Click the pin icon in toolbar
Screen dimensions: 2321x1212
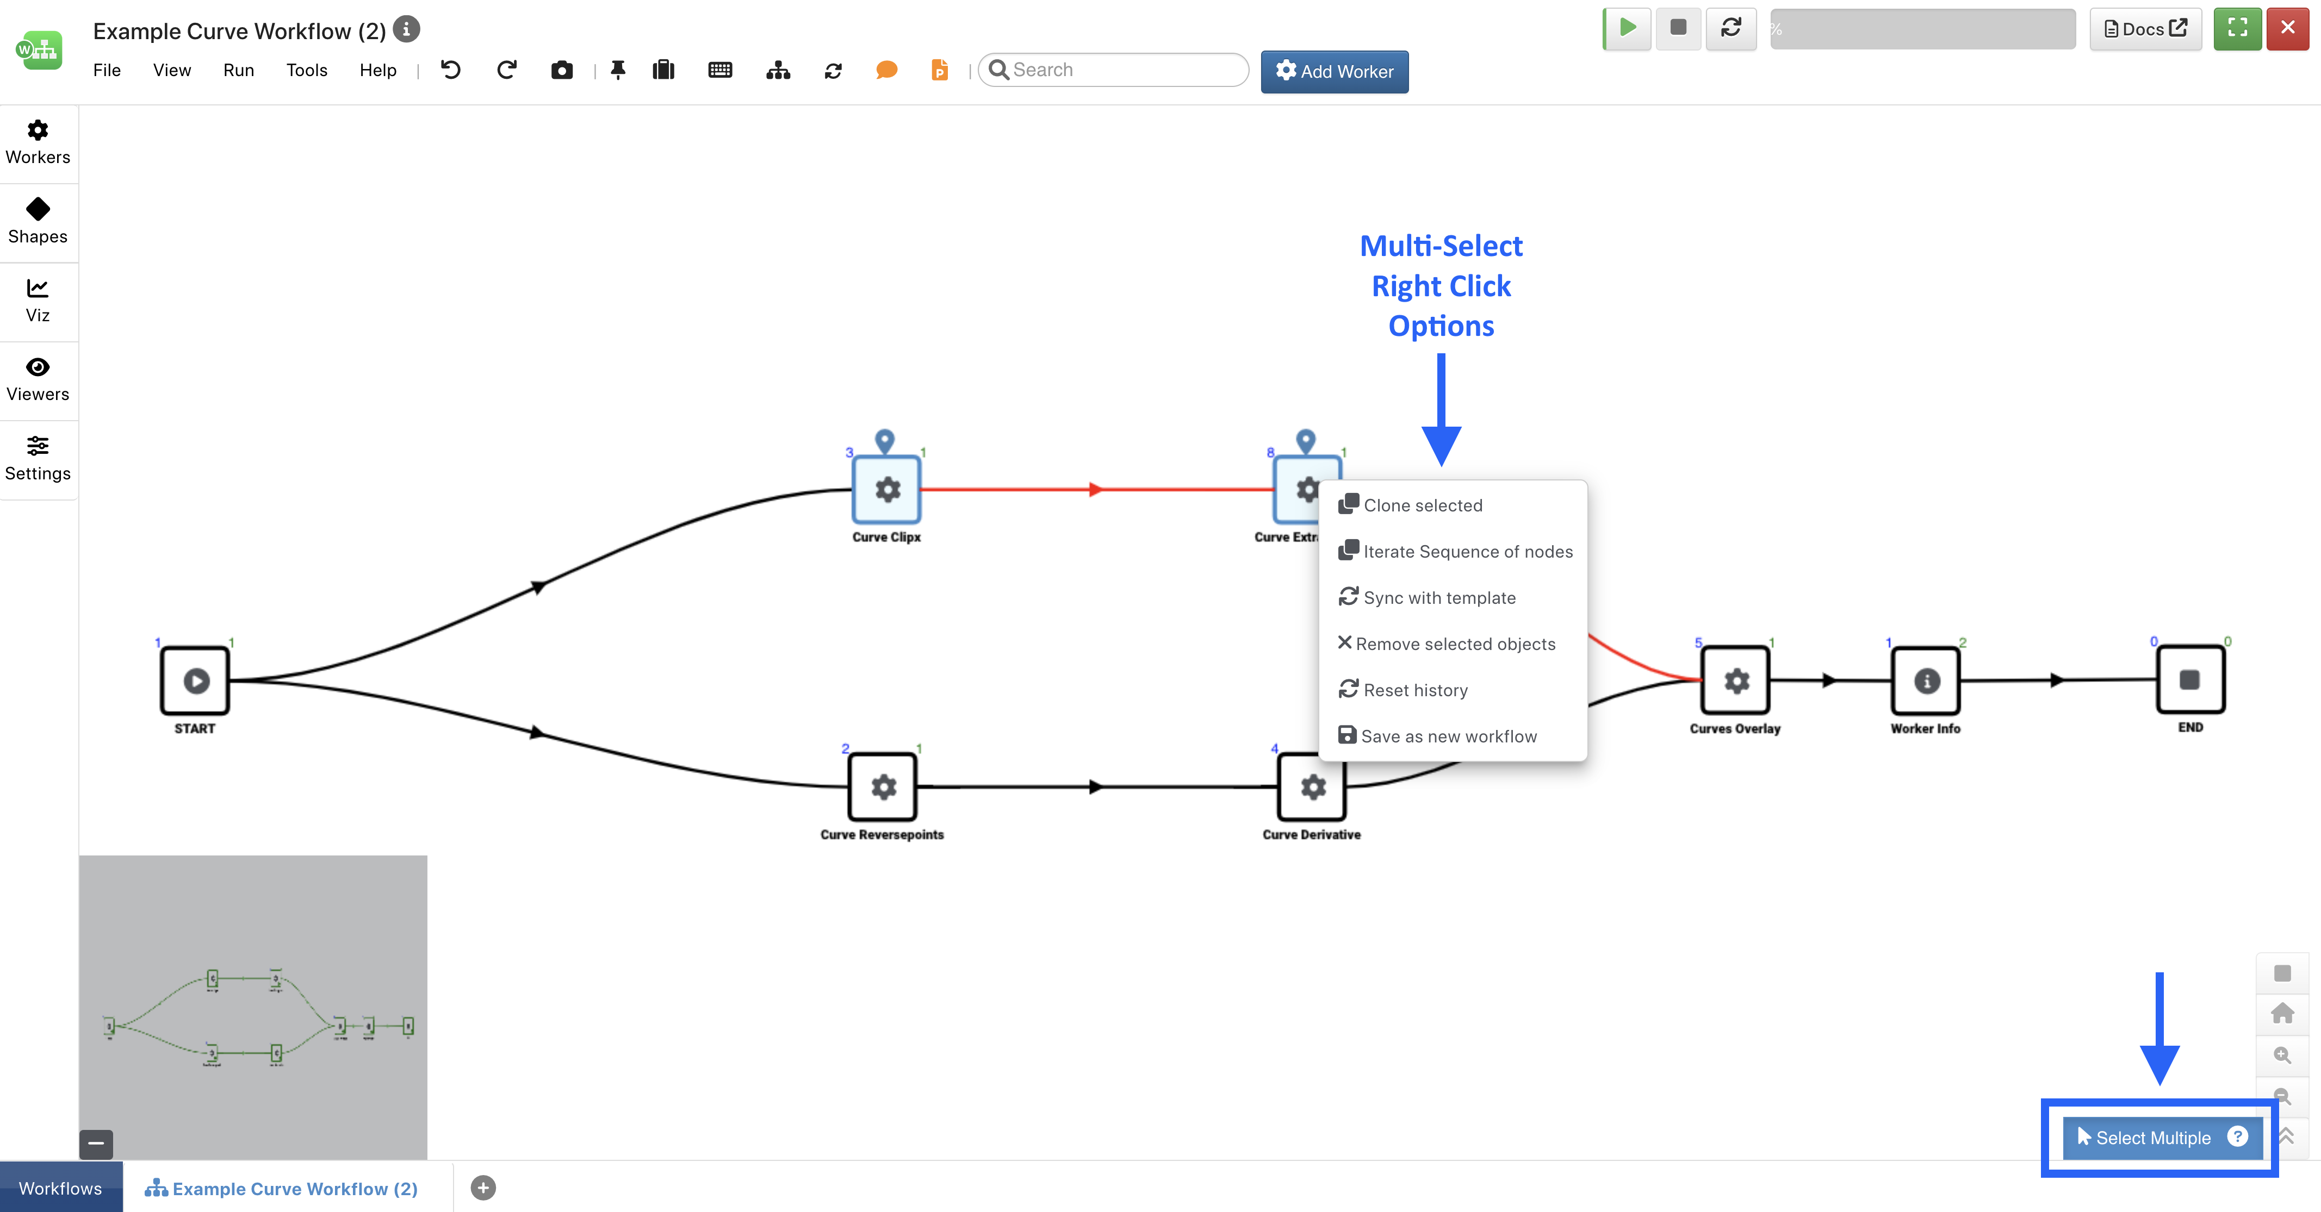(x=618, y=70)
